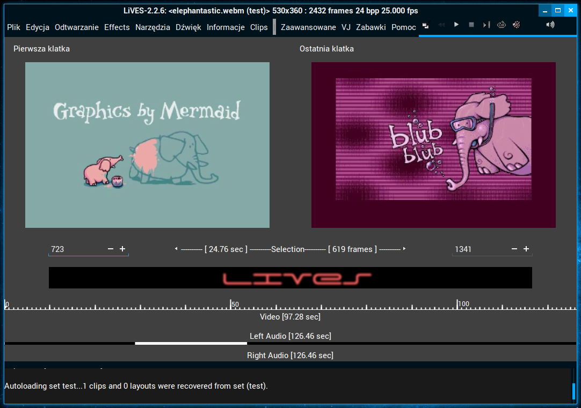The image size is (581, 408).
Task: Click the first frame number field showing 723
Action: tap(76, 249)
